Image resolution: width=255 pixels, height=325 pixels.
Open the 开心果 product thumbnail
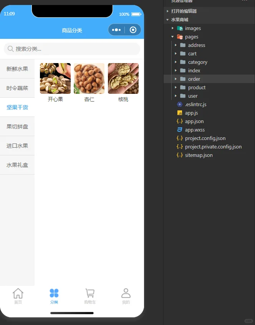pos(55,78)
